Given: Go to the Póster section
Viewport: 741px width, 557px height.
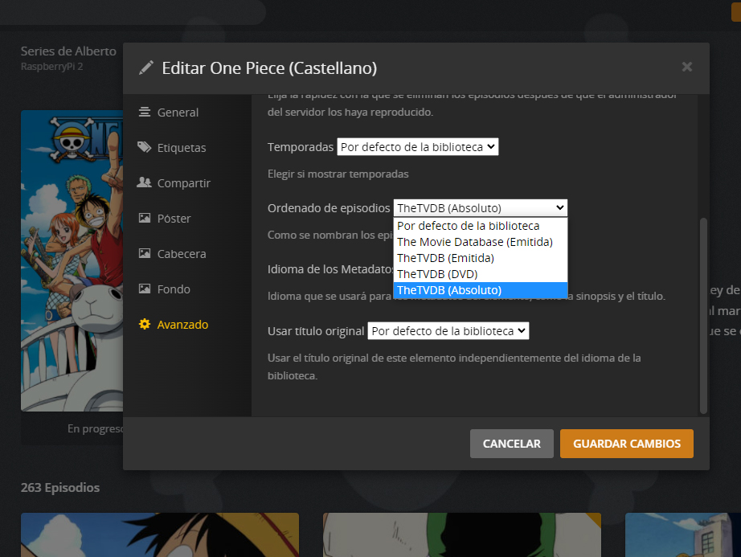Looking at the screenshot, I should (x=174, y=219).
